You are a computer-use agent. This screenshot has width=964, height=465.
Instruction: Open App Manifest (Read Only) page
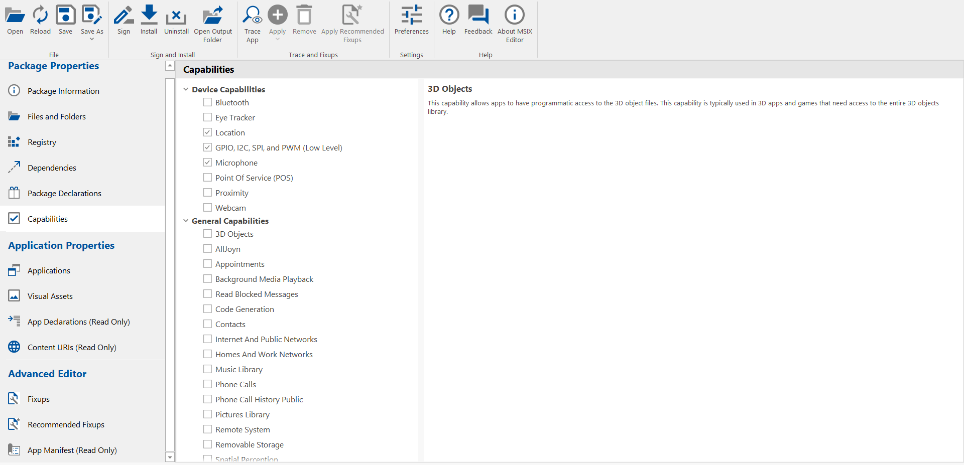click(x=72, y=450)
